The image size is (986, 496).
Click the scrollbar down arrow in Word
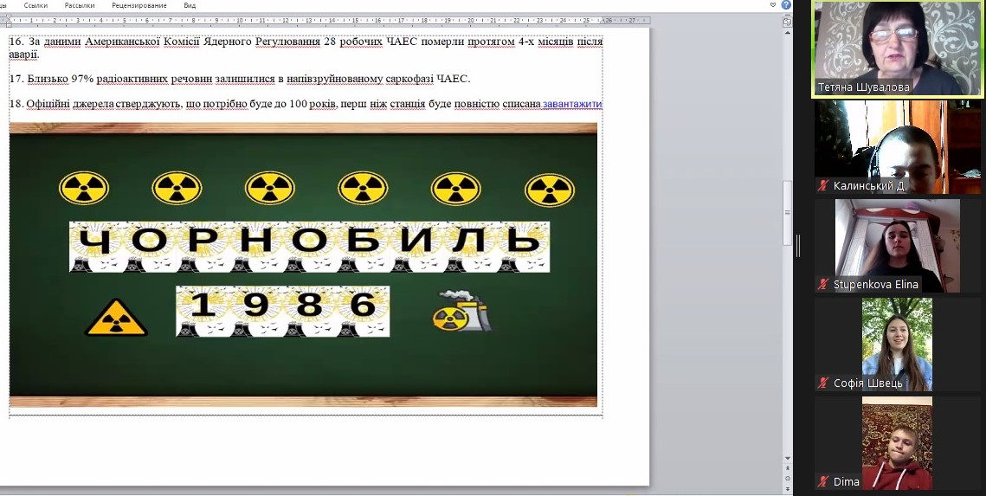787,458
